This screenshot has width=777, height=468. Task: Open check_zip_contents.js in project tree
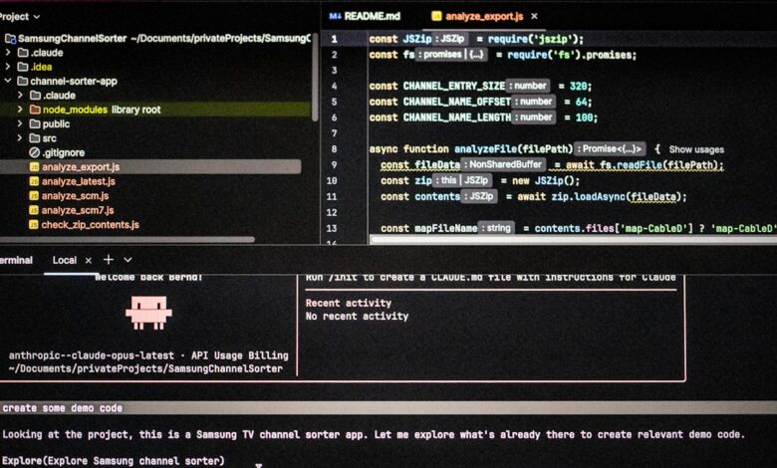tap(90, 225)
